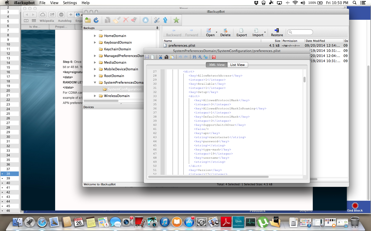Expand the ManagedPreferencesDomain folder
The image size is (371, 231).
(95, 56)
